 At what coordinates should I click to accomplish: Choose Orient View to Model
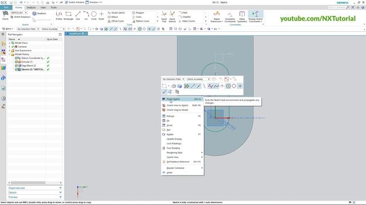pyautogui.click(x=182, y=110)
